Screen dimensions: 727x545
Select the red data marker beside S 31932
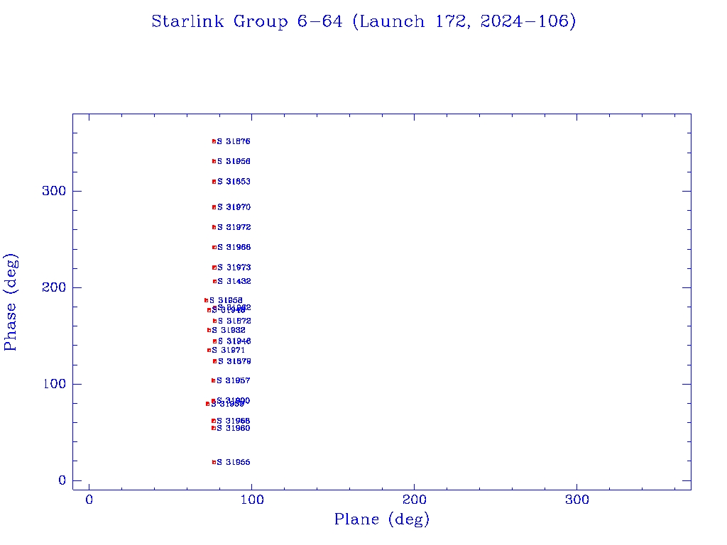click(x=209, y=331)
